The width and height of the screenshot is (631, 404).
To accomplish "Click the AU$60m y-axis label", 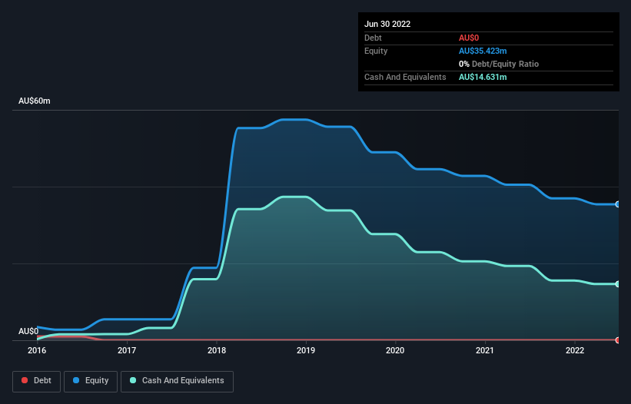I will [x=35, y=101].
